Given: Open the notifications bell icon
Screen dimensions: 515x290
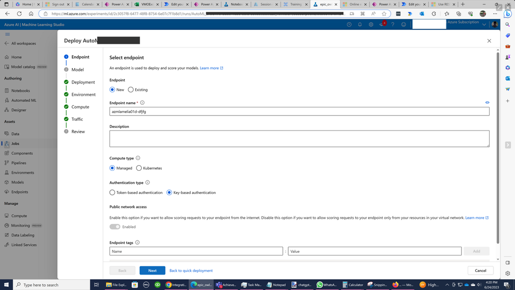Looking at the screenshot, I should [x=360, y=25].
